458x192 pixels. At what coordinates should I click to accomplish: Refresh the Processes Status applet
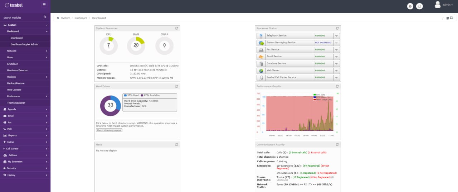(337, 28)
